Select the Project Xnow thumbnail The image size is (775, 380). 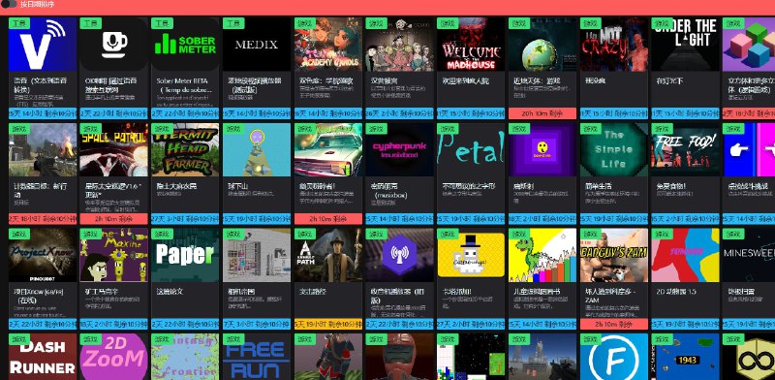[43, 255]
